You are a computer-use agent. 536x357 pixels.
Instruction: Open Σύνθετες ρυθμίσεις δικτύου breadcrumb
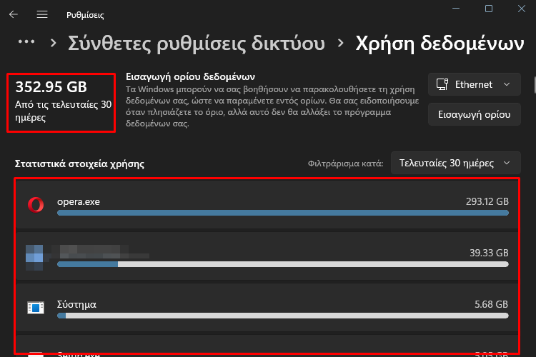[x=197, y=44]
